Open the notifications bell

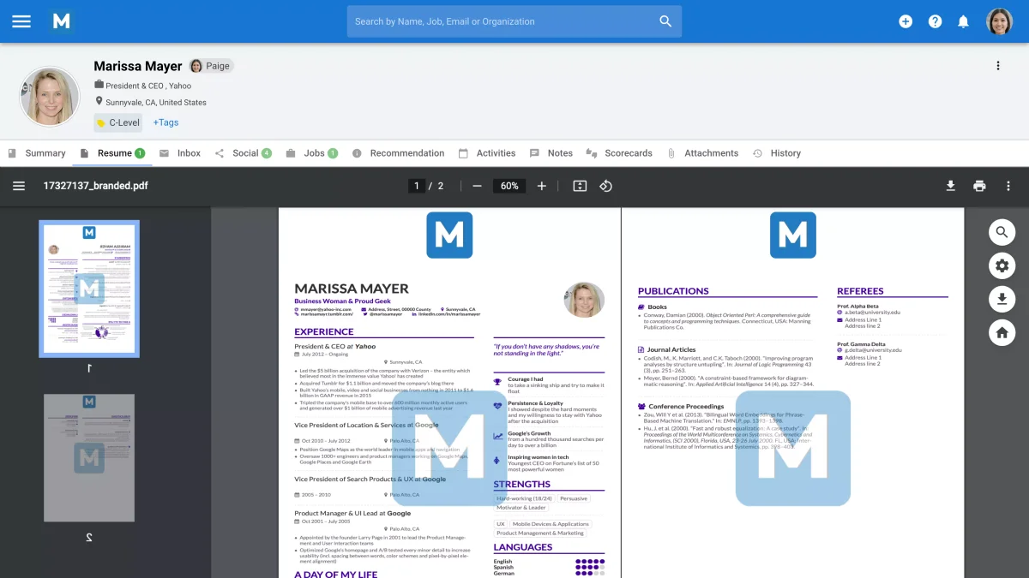click(963, 21)
